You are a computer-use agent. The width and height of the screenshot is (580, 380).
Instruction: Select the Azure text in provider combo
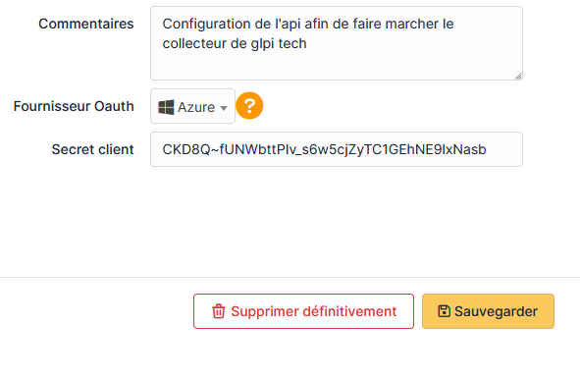click(x=196, y=107)
